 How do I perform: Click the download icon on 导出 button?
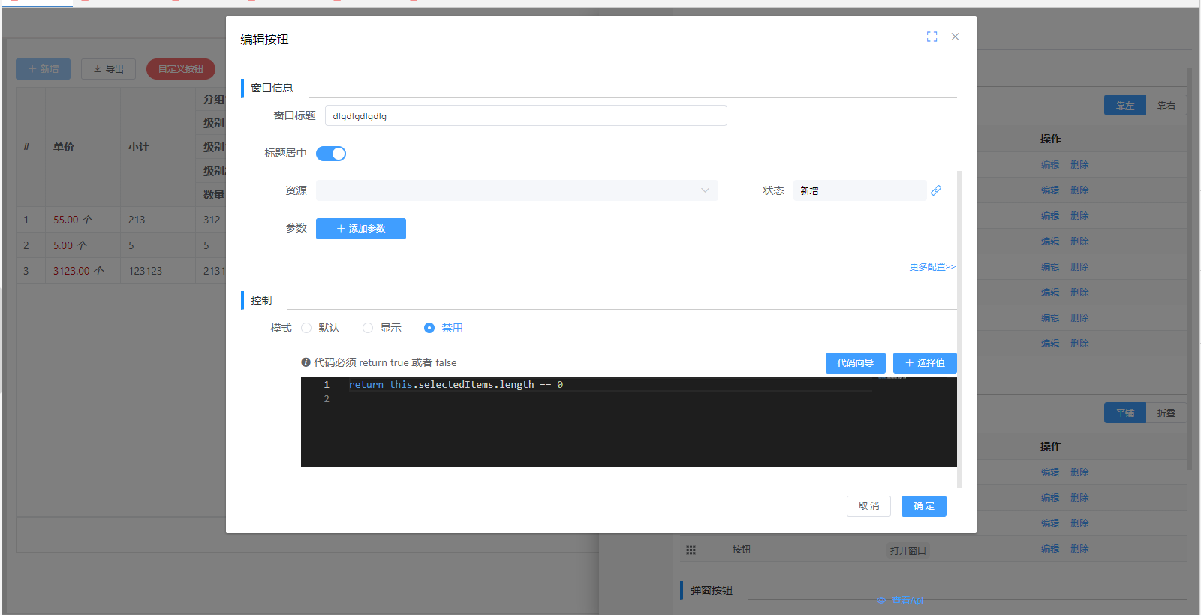(97, 69)
